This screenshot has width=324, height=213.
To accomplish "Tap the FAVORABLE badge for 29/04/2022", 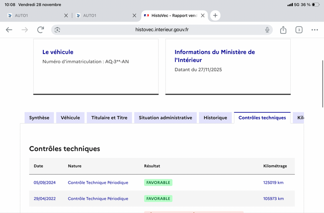I will (x=158, y=199).
